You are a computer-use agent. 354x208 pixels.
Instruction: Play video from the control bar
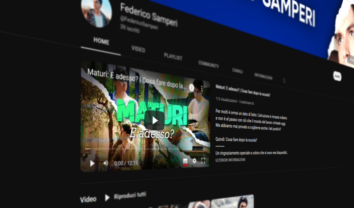(92, 163)
